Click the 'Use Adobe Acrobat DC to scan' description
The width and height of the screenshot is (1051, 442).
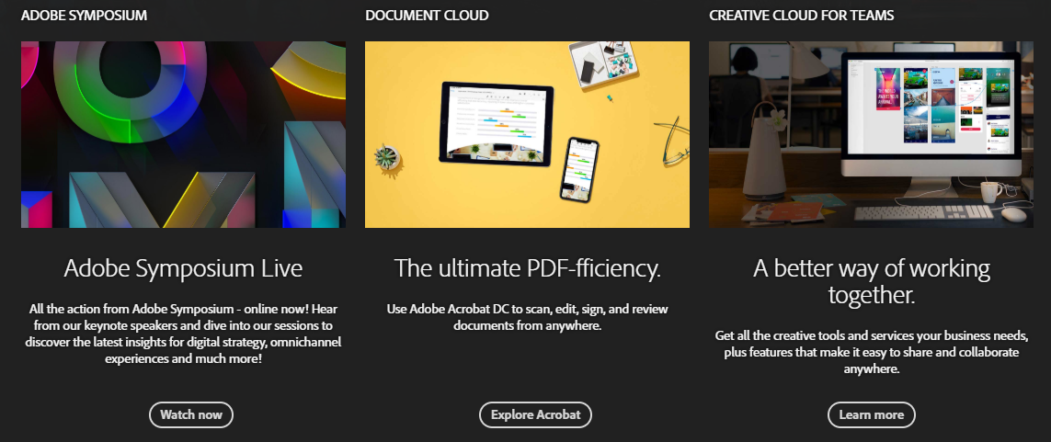pos(528,317)
